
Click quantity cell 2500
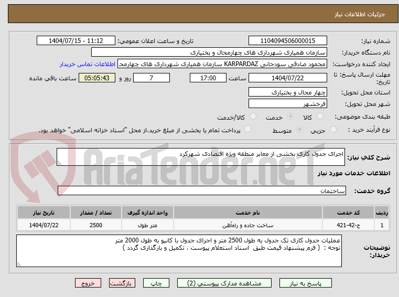(95, 225)
